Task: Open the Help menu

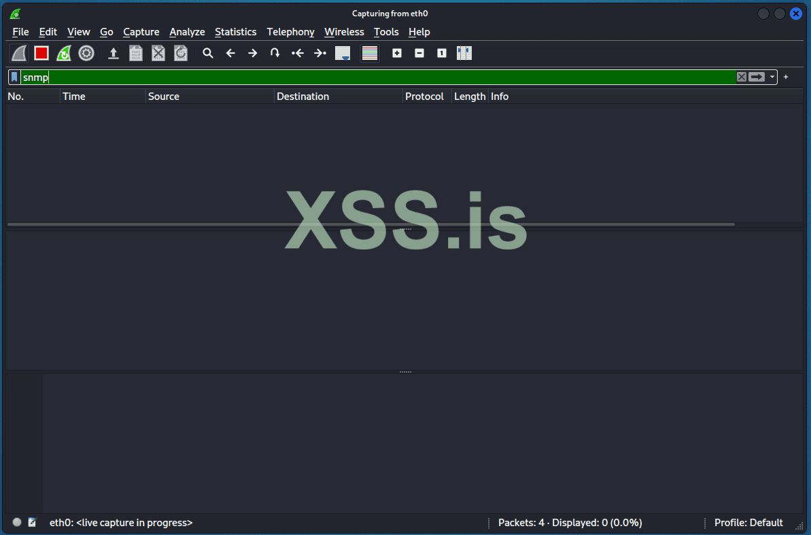Action: click(419, 32)
